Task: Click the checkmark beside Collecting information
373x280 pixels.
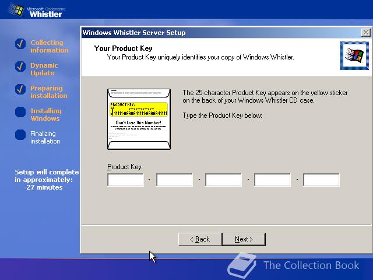Action: (x=20, y=44)
